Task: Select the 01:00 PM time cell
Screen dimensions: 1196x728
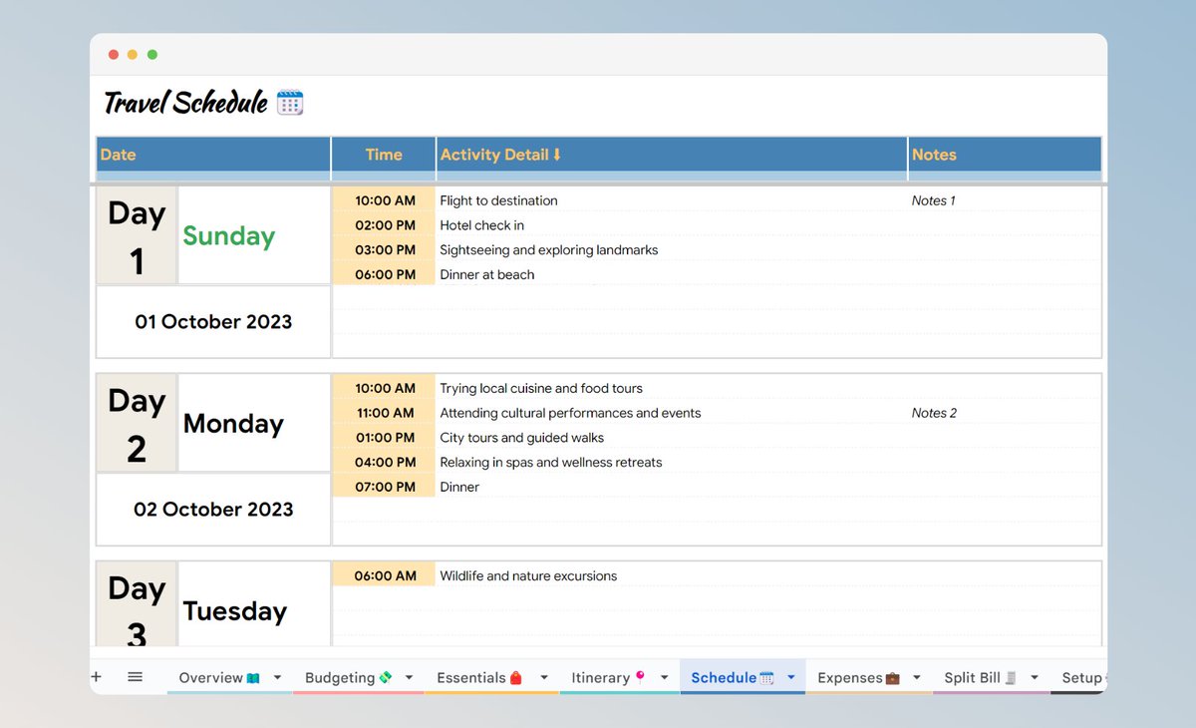Action: 384,437
